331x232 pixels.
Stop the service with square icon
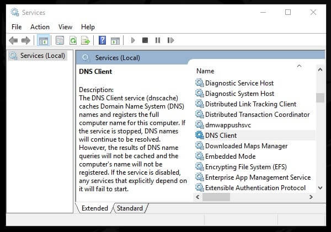tap(145, 40)
